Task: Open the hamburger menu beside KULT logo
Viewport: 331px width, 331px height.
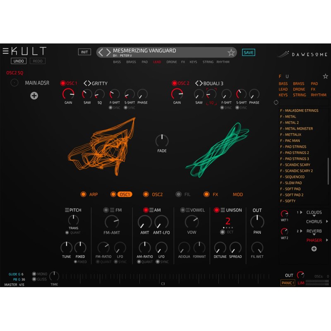Action: 5,51
